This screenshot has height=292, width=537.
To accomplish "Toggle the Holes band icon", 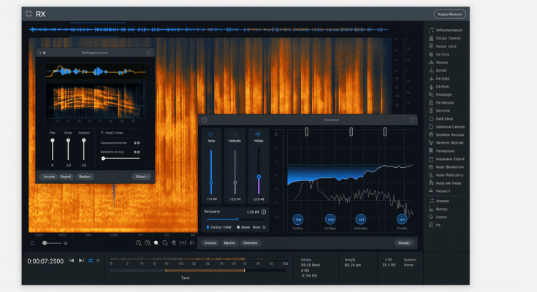I will pyautogui.click(x=257, y=134).
